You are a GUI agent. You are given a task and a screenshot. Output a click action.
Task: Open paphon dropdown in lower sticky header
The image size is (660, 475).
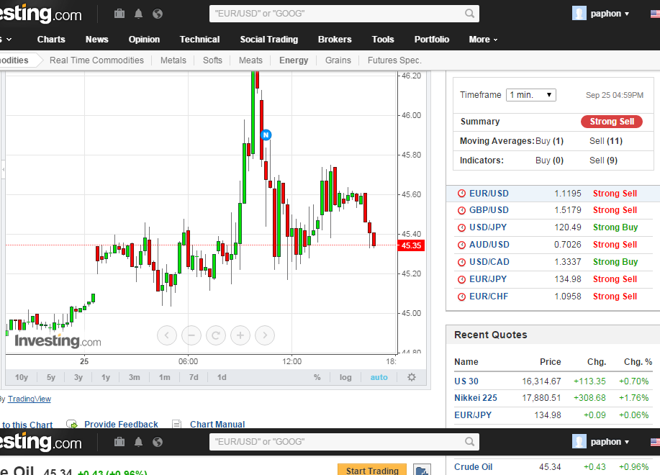610,442
